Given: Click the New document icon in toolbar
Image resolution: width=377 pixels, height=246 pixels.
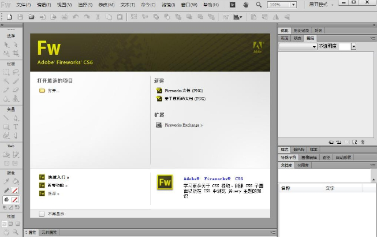Looking at the screenshot, I should (x=9, y=17).
